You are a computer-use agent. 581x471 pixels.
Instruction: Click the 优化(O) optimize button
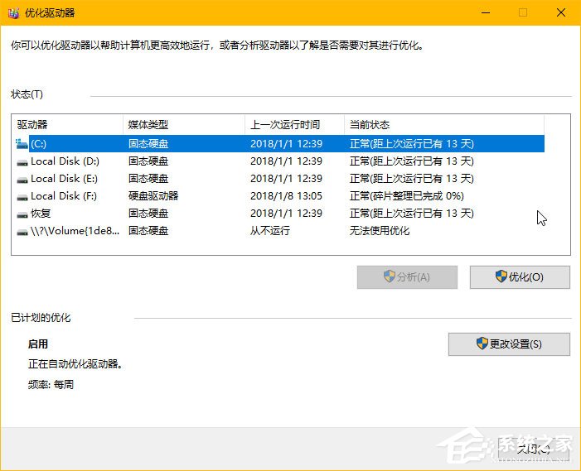[x=520, y=277]
